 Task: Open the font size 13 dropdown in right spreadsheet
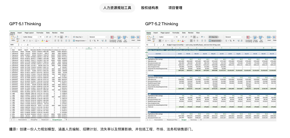click(179, 37)
